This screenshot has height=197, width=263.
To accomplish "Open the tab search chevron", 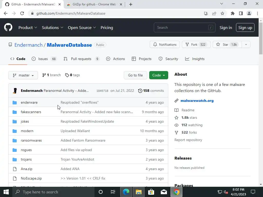I will coord(222,4).
